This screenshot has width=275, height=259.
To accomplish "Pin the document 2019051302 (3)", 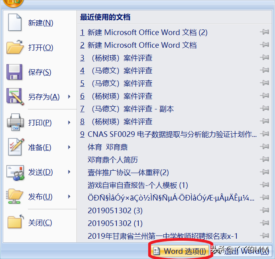I will [265, 210].
